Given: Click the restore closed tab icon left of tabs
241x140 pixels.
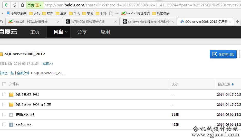Looking at the screenshot, I should (2, 21).
